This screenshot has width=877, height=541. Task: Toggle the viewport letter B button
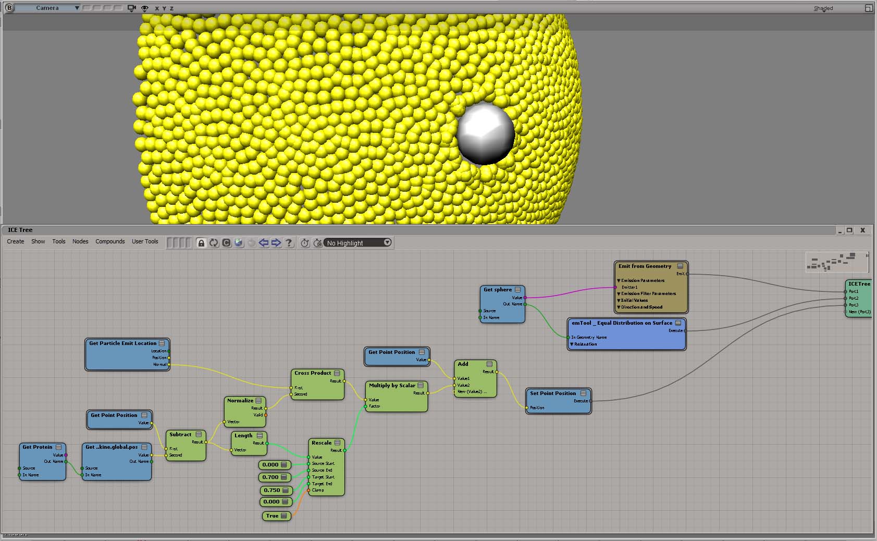[9, 8]
